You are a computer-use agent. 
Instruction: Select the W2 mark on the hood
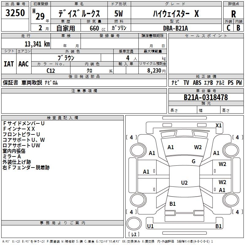(198, 147)
